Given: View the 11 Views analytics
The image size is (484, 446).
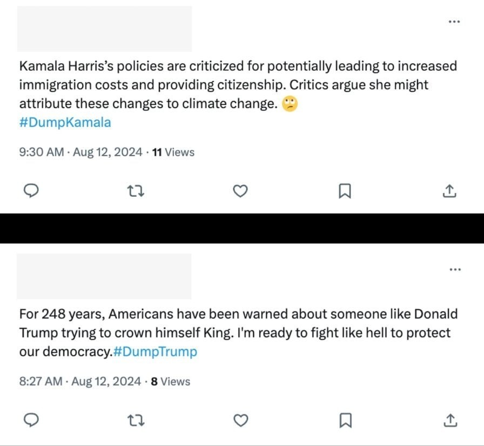Looking at the screenshot, I should [x=173, y=152].
